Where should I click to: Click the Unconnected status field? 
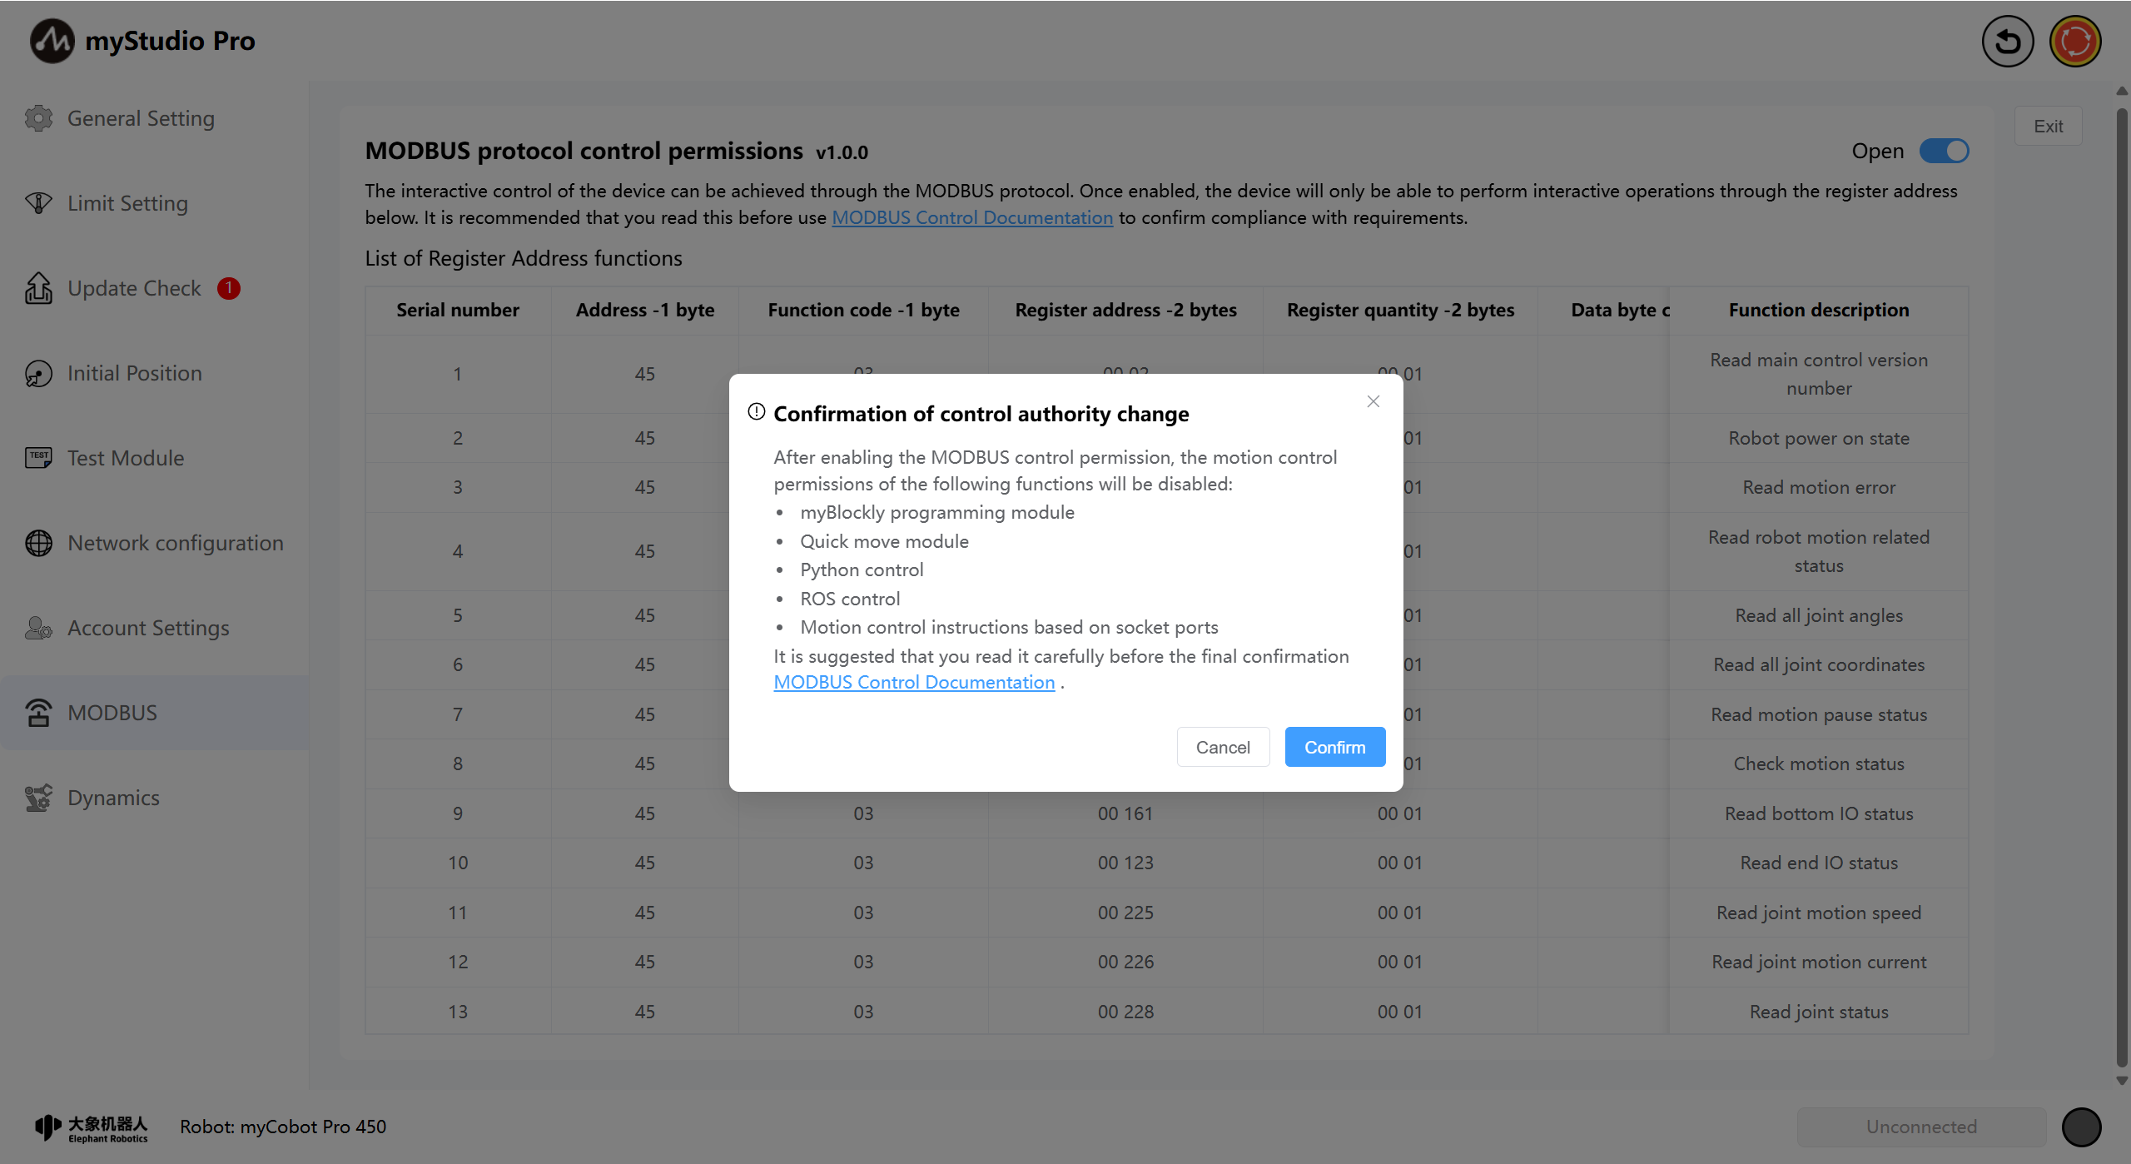(x=1920, y=1127)
